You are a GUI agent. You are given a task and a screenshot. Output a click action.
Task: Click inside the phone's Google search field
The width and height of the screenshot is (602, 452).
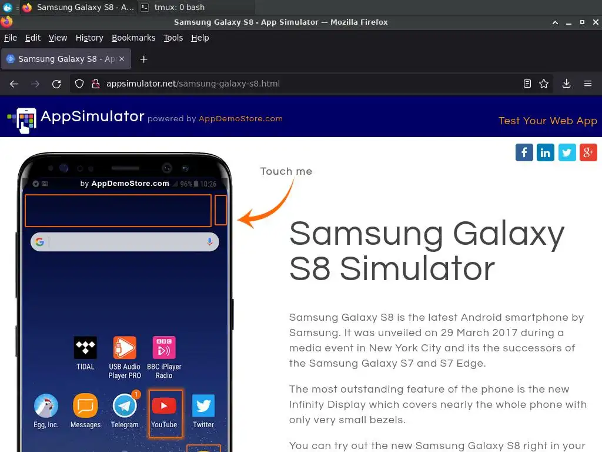coord(125,242)
